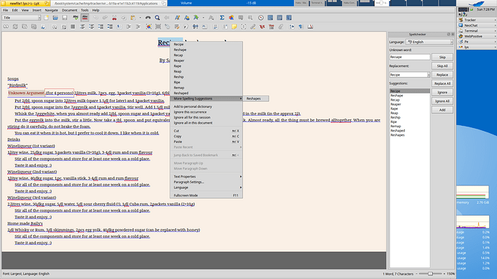Image resolution: width=497 pixels, height=279 pixels.
Task: Open the paste options dropdown arrow
Action: click(140, 18)
